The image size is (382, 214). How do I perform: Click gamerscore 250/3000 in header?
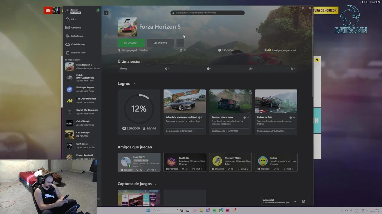[225, 50]
